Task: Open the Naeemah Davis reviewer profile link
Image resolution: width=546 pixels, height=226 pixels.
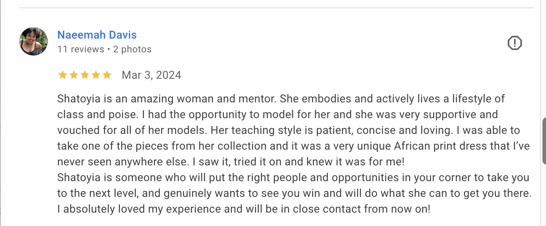Action: [97, 35]
